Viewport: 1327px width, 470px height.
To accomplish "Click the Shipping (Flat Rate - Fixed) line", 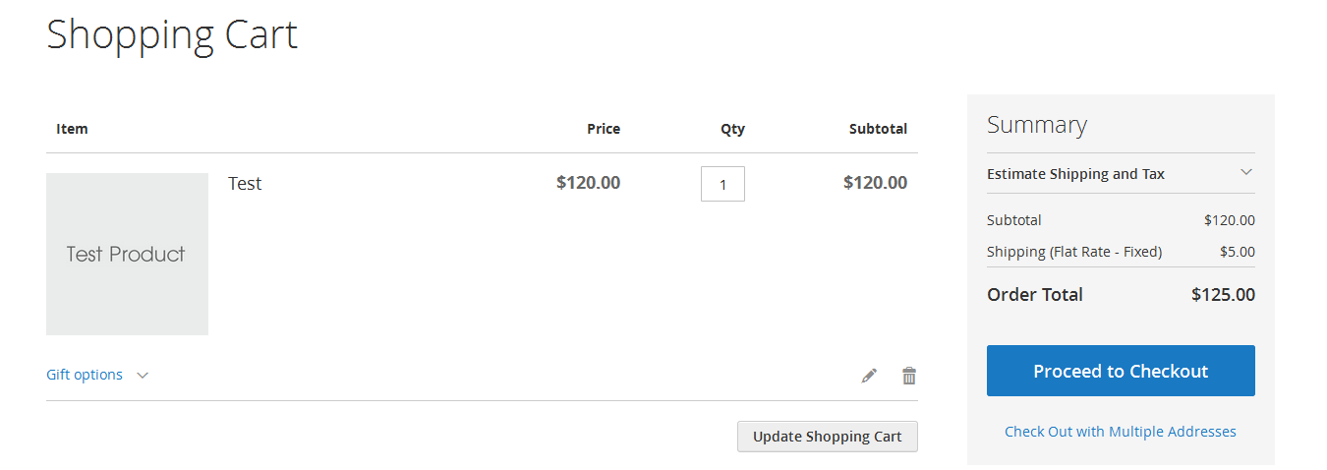I will point(1074,252).
